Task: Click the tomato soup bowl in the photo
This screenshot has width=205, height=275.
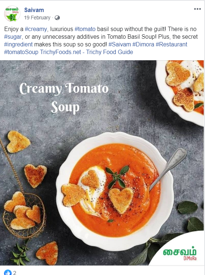Action: [115, 191]
